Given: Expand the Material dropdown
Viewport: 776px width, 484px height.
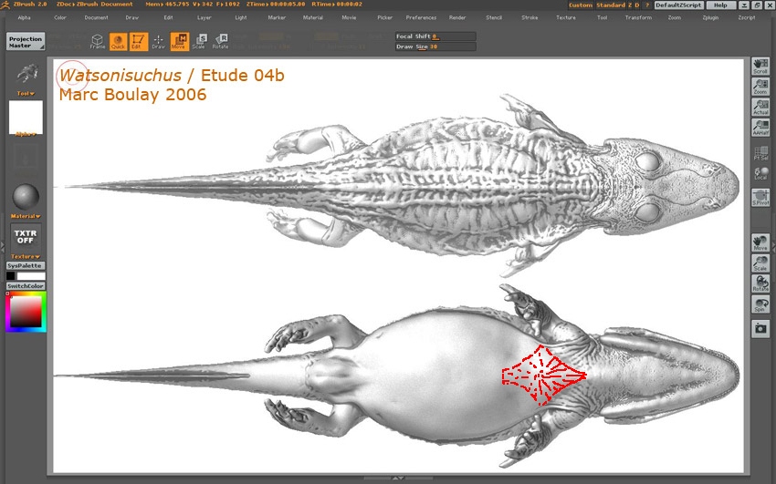Looking at the screenshot, I should [26, 216].
